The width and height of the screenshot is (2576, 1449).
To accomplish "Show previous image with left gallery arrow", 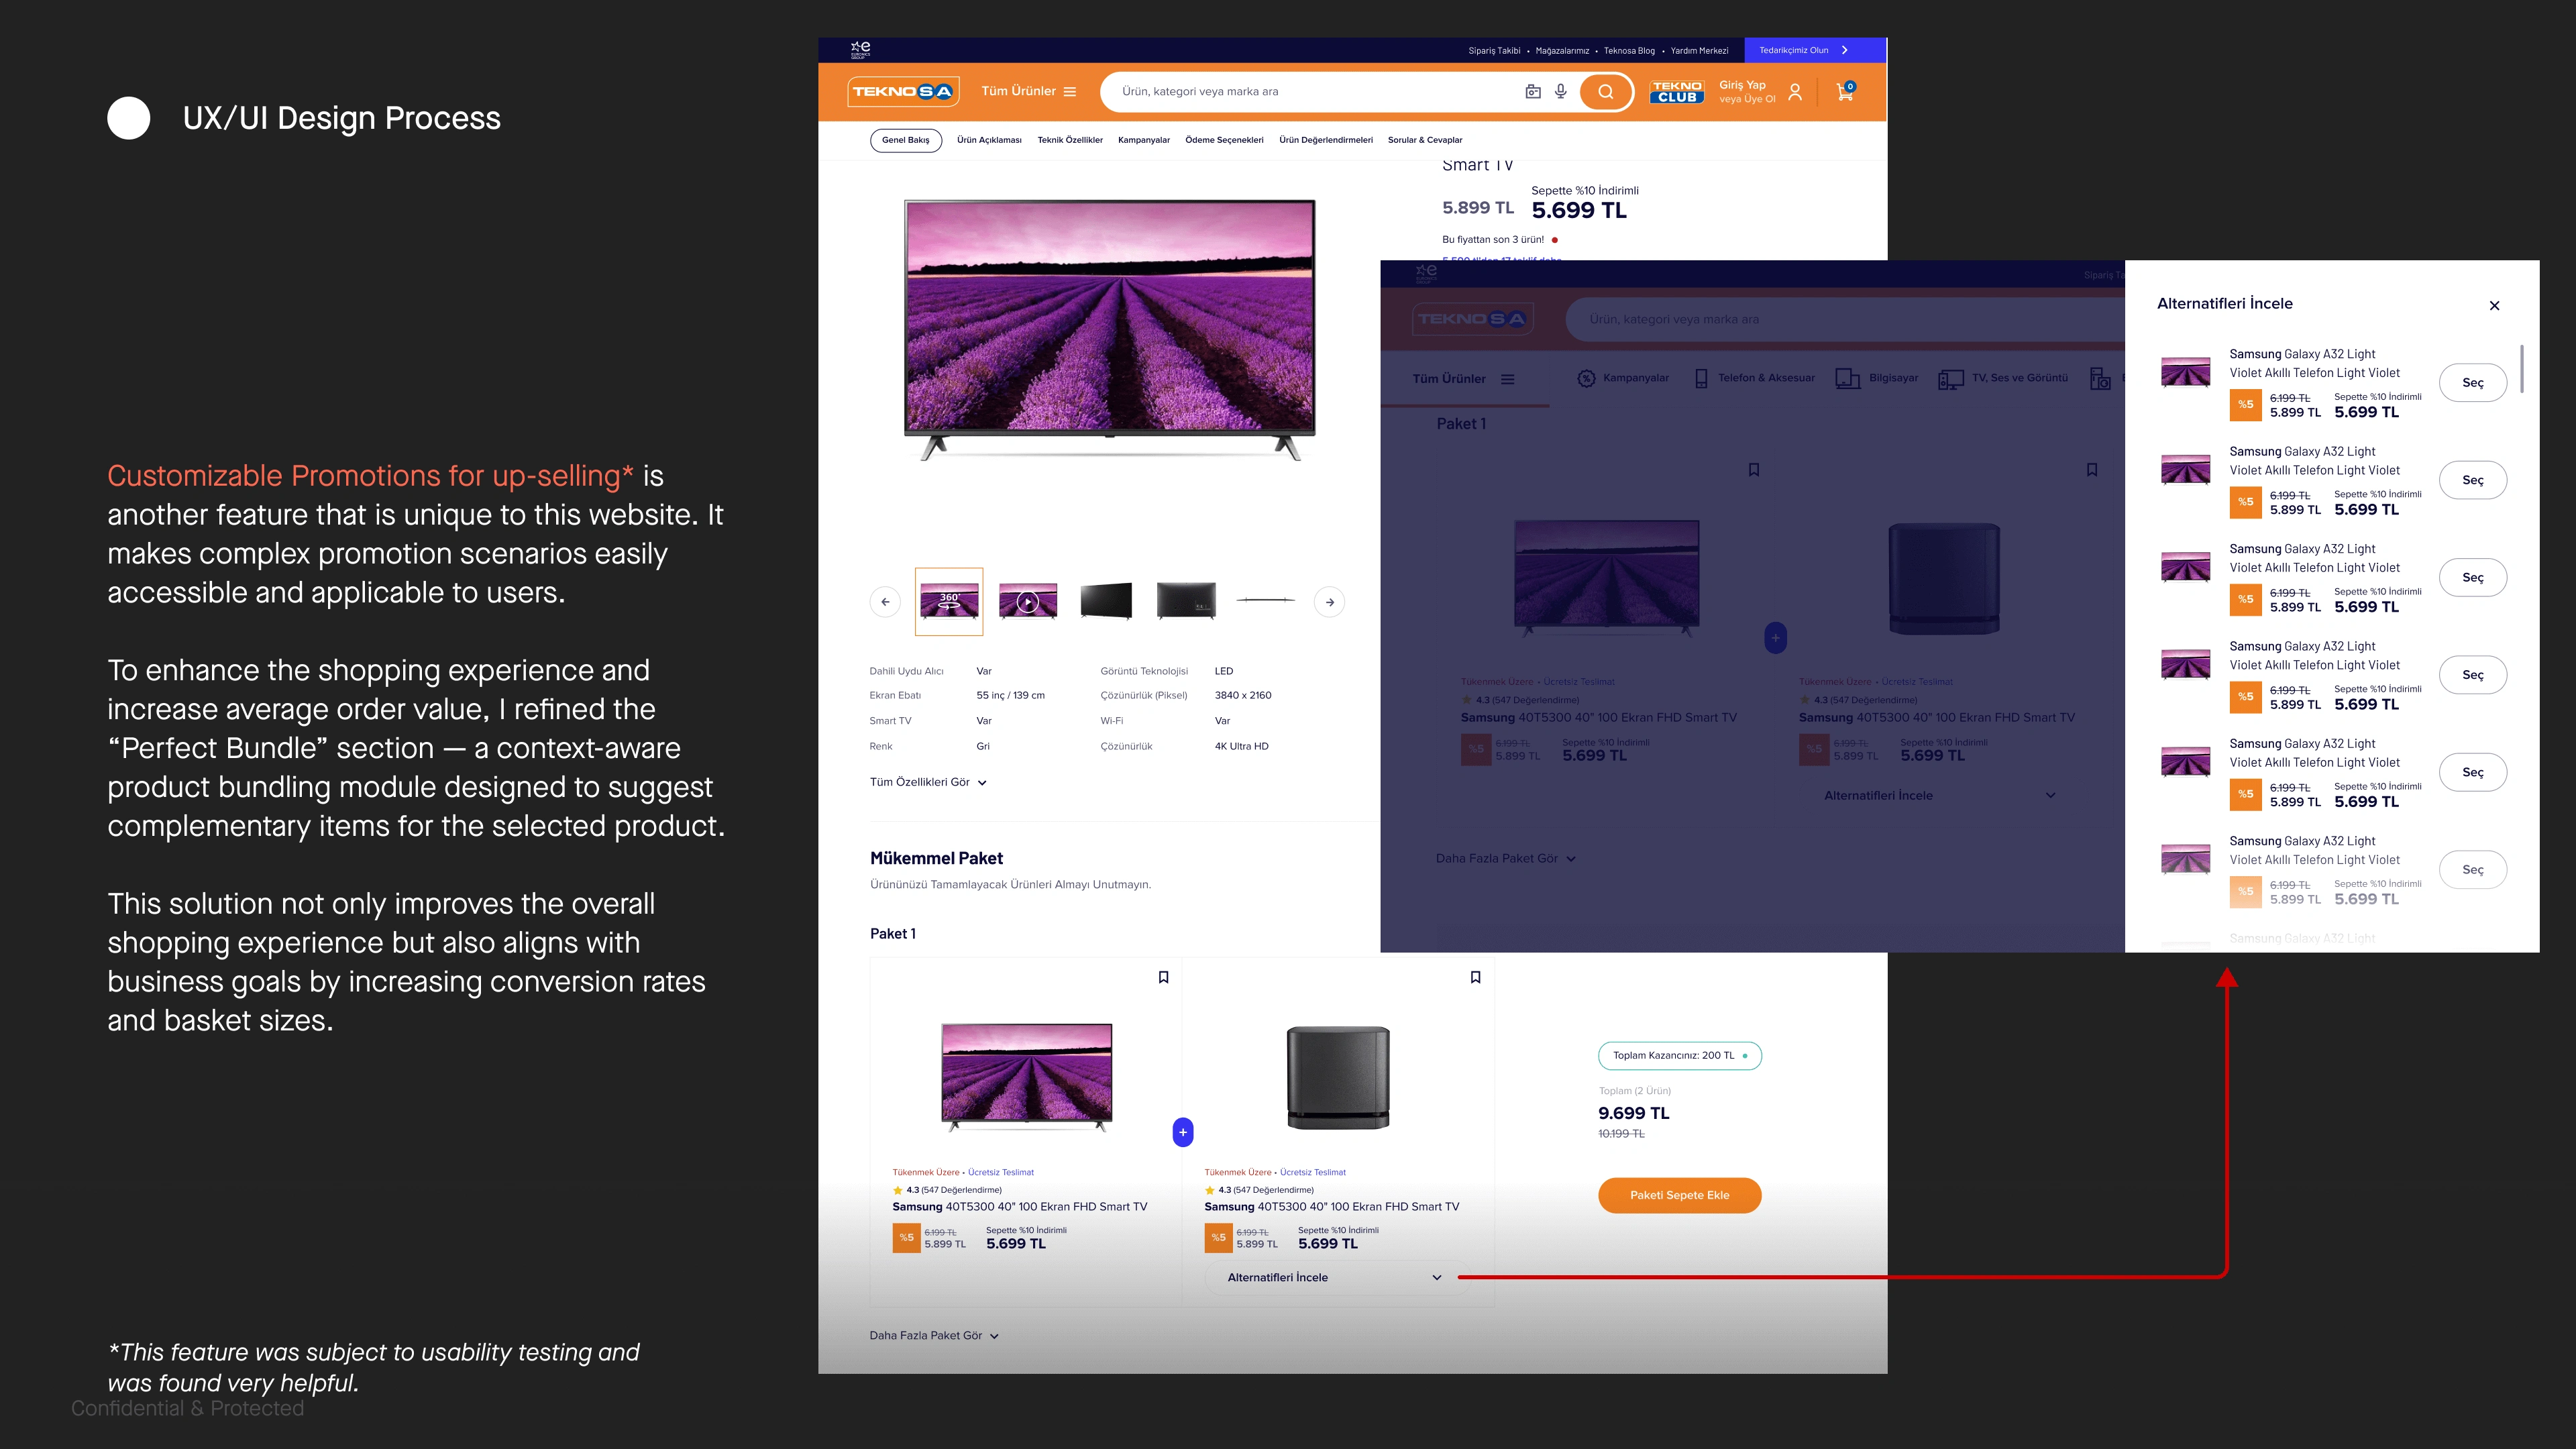I will coord(885,602).
